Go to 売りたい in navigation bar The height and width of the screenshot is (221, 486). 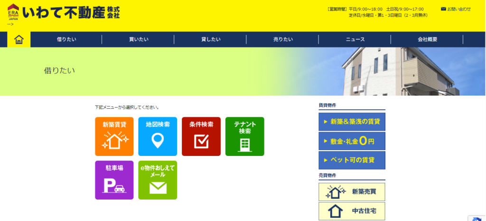click(x=283, y=39)
